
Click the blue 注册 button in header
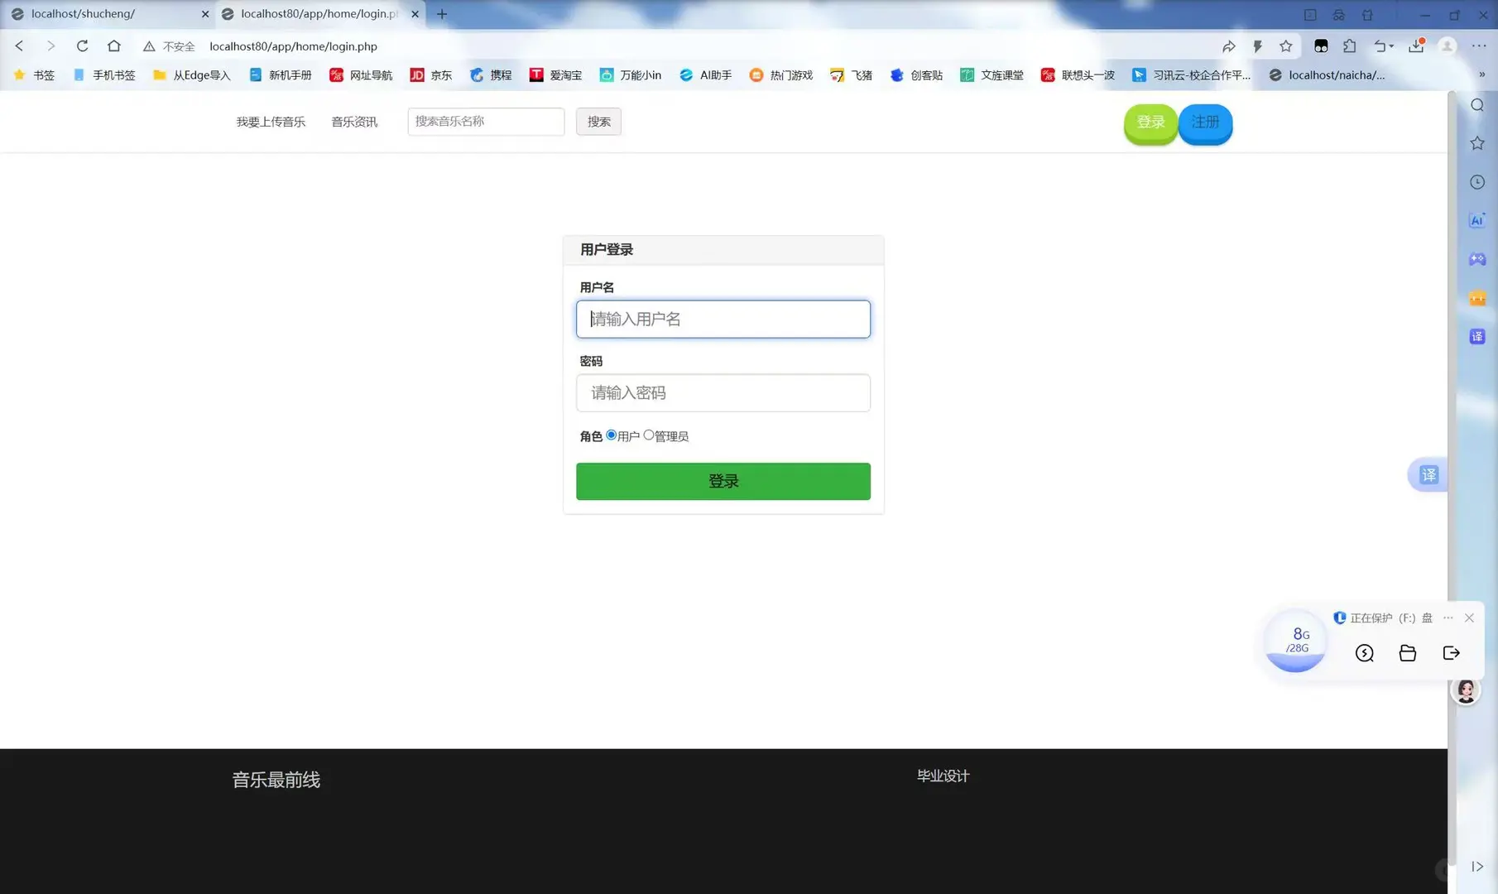tap(1205, 123)
